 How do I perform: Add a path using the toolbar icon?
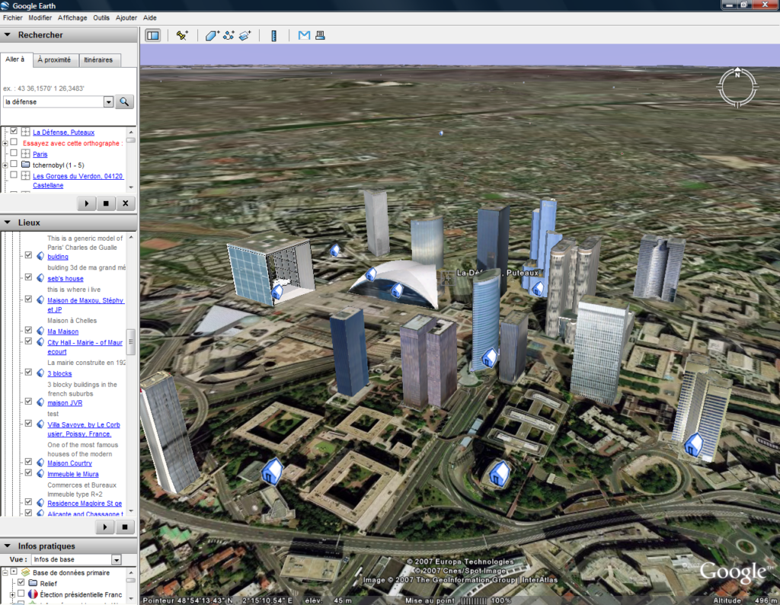229,35
